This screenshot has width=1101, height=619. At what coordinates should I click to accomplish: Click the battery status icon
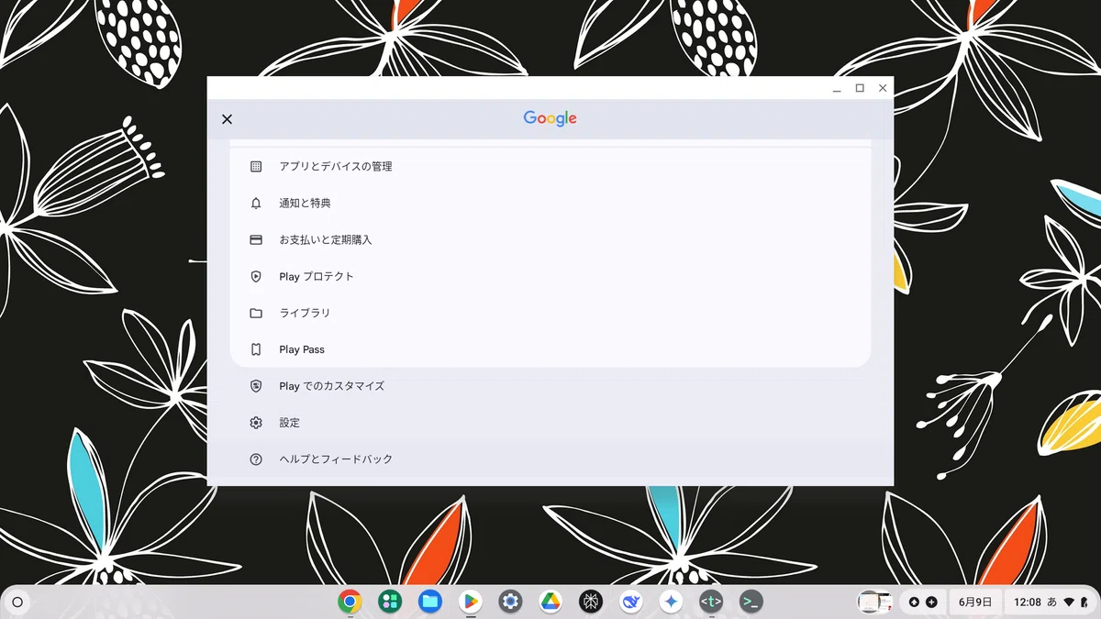(1083, 602)
